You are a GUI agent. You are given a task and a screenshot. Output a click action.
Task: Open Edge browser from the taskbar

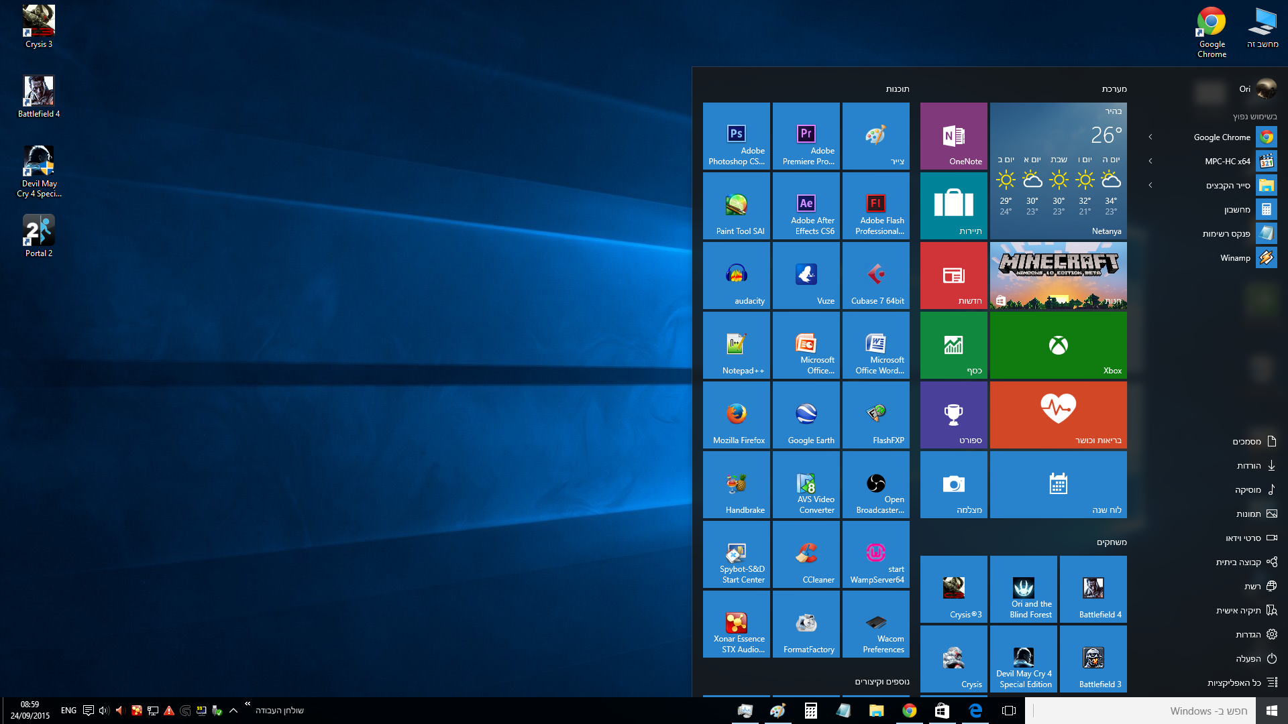[x=975, y=711]
